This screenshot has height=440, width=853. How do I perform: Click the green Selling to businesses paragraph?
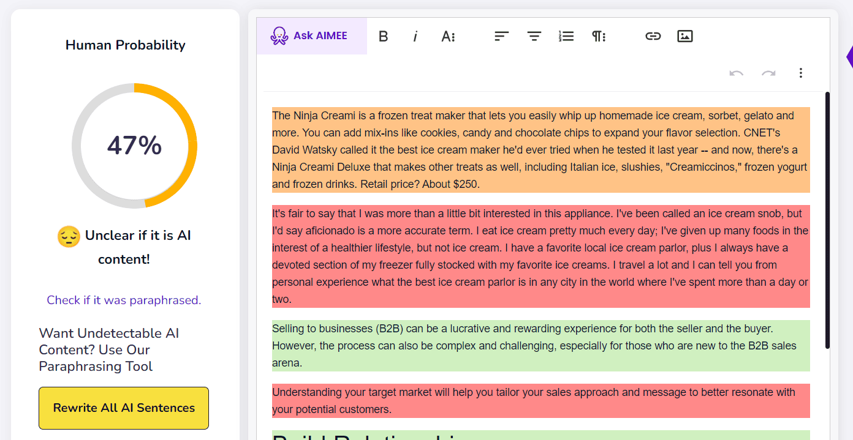540,346
